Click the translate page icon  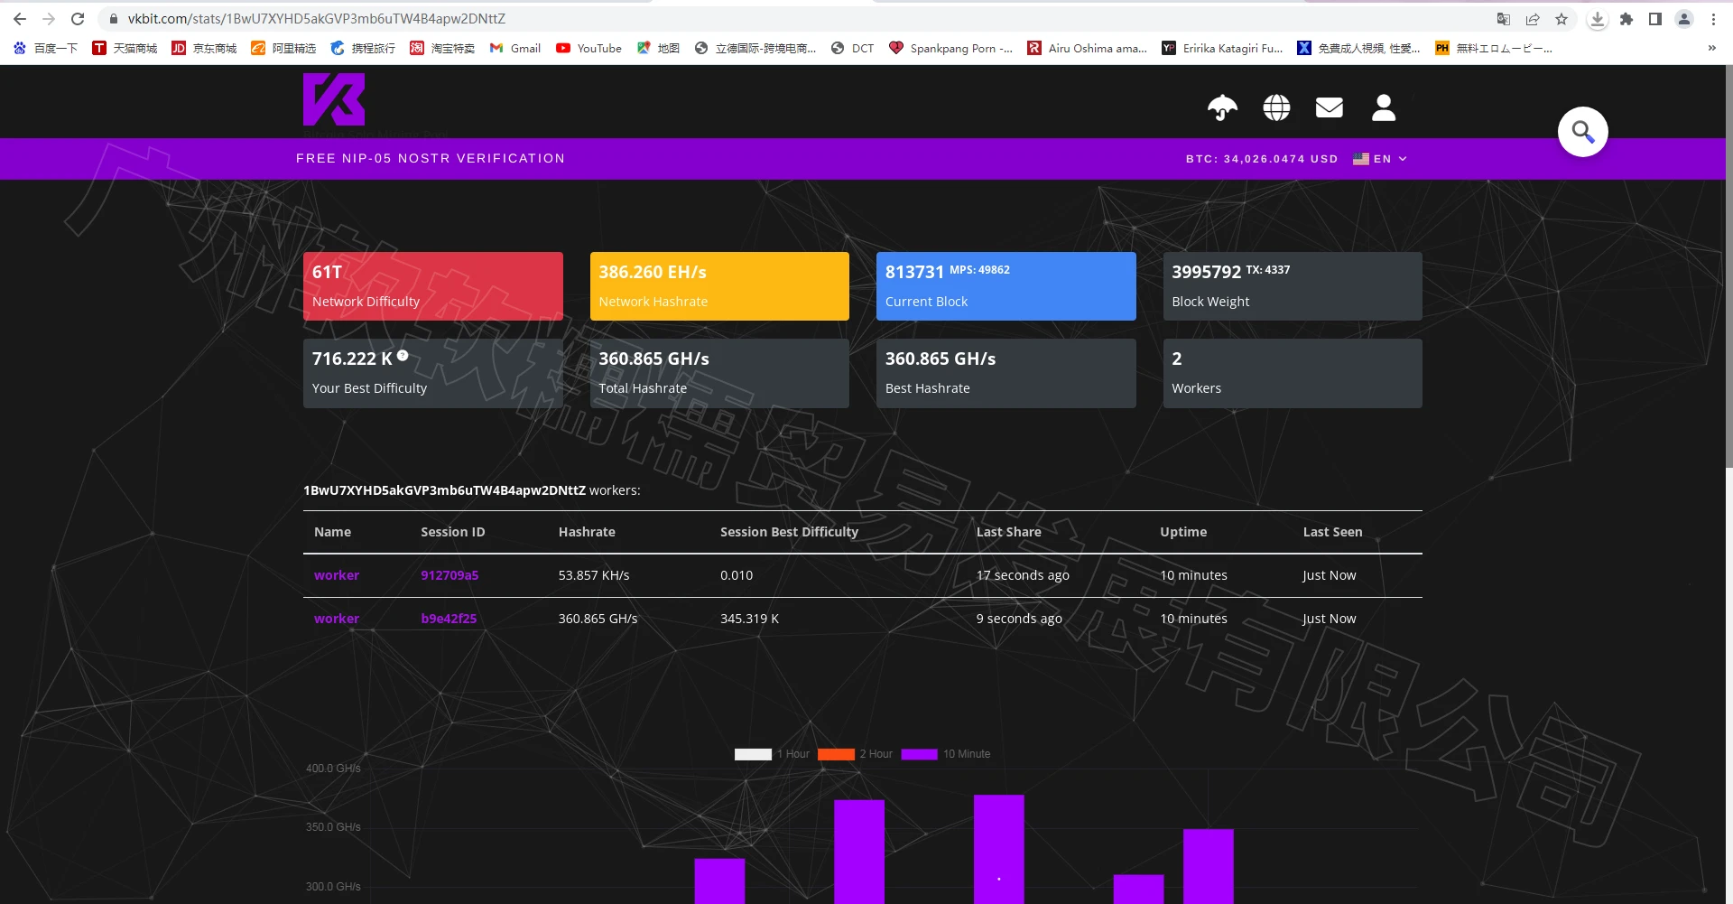1504,19
